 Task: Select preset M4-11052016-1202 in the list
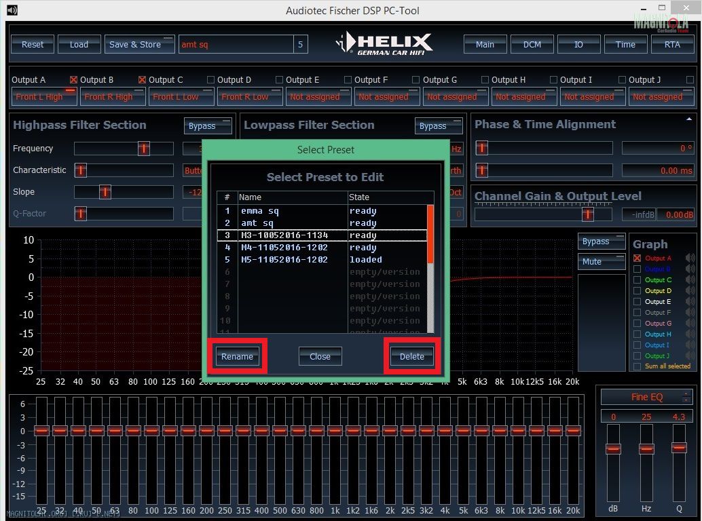click(284, 248)
